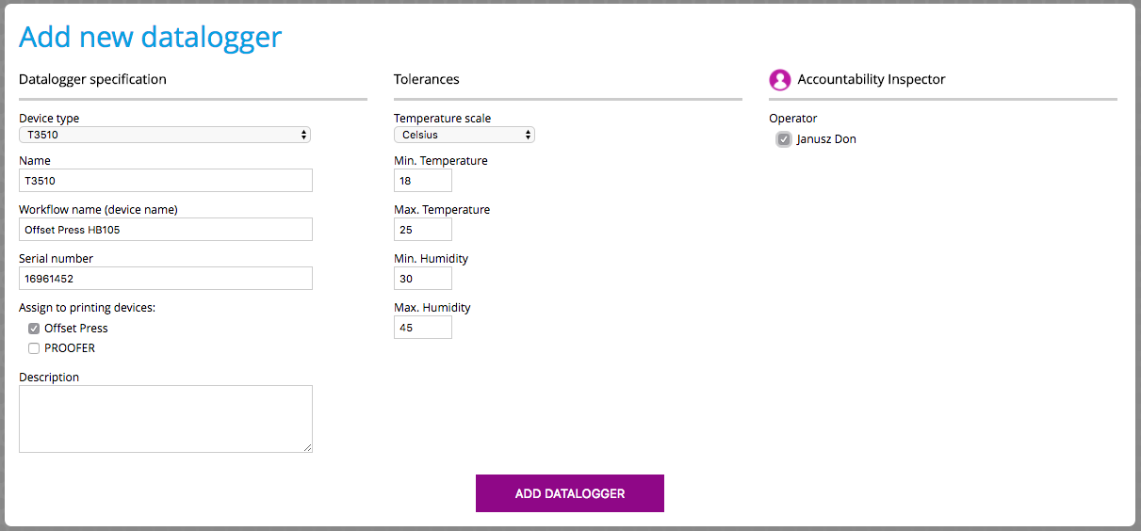Viewport: 1141px width, 531px height.
Task: Toggle the Offset Press checkbox
Action: 34,329
